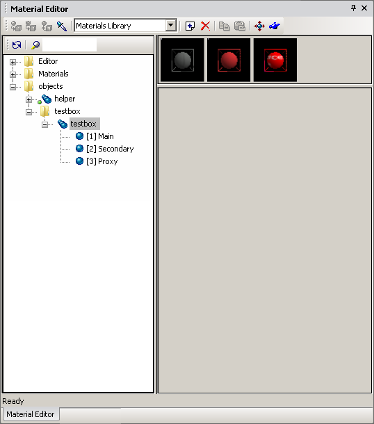This screenshot has width=374, height=424.
Task: Click the Add New Item icon
Action: point(190,26)
